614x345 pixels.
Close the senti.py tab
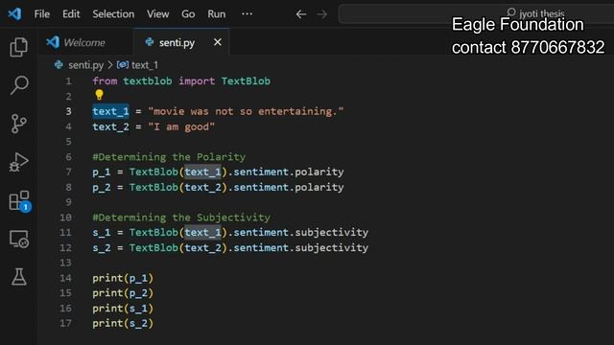pos(218,42)
